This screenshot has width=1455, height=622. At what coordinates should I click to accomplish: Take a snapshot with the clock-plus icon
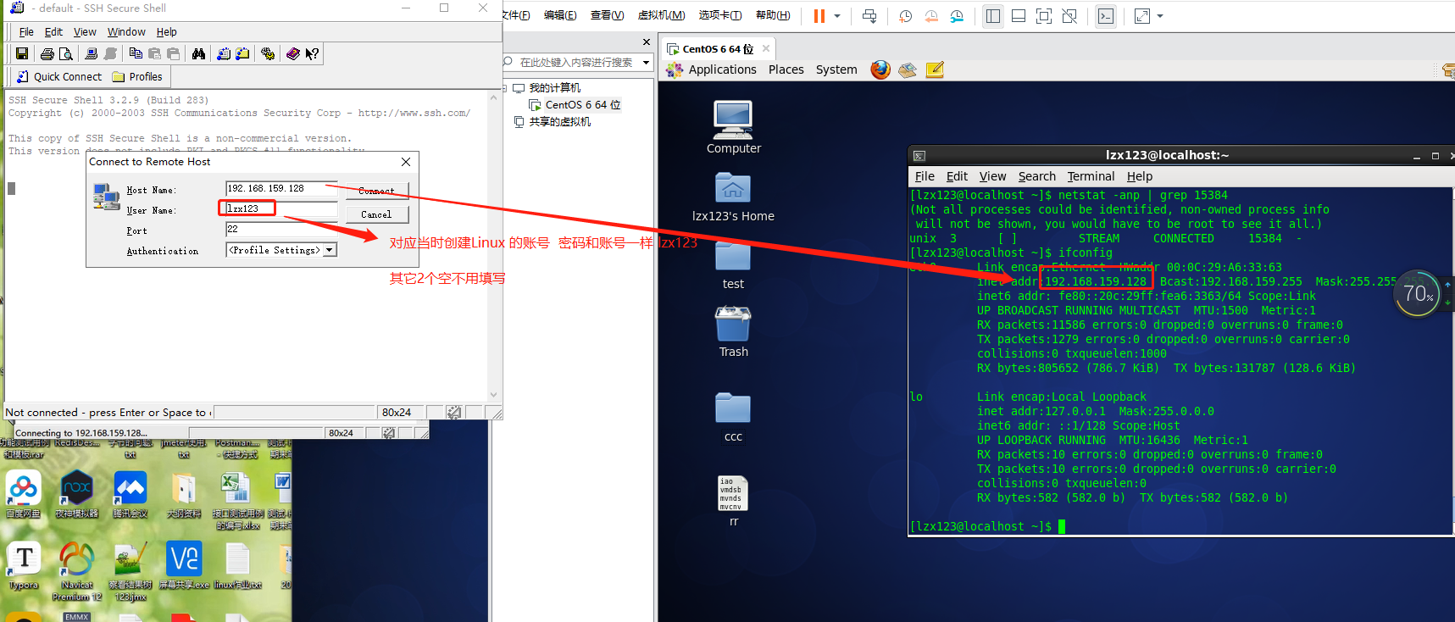pos(905,16)
